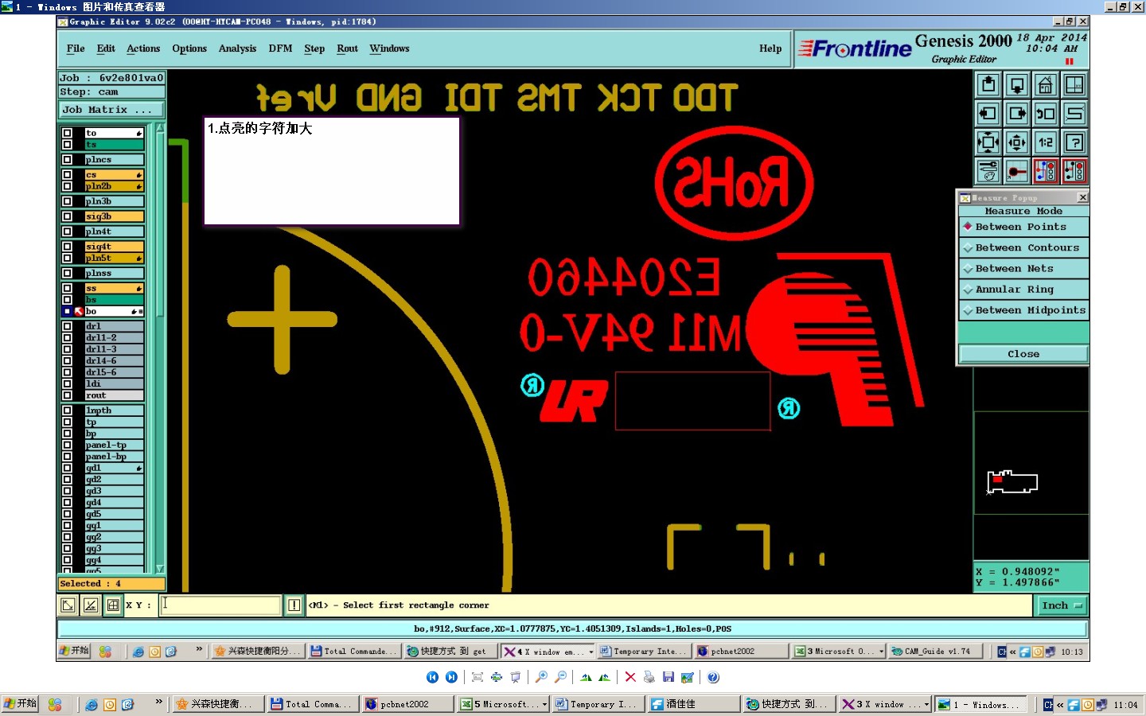
Task: Click the previous view curved-arrow icon
Action: 1046,114
